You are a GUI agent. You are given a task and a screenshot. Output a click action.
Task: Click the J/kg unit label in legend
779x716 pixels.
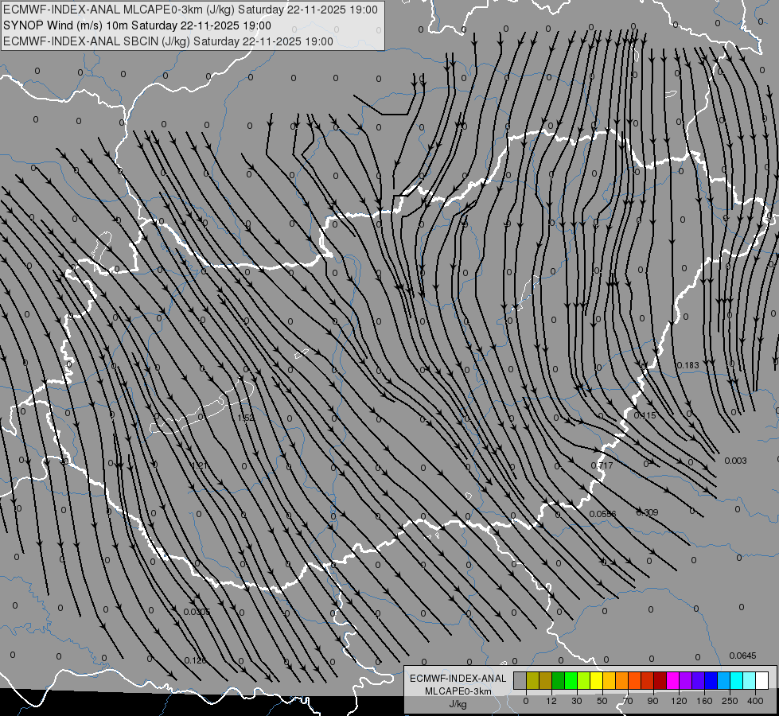coord(458,704)
